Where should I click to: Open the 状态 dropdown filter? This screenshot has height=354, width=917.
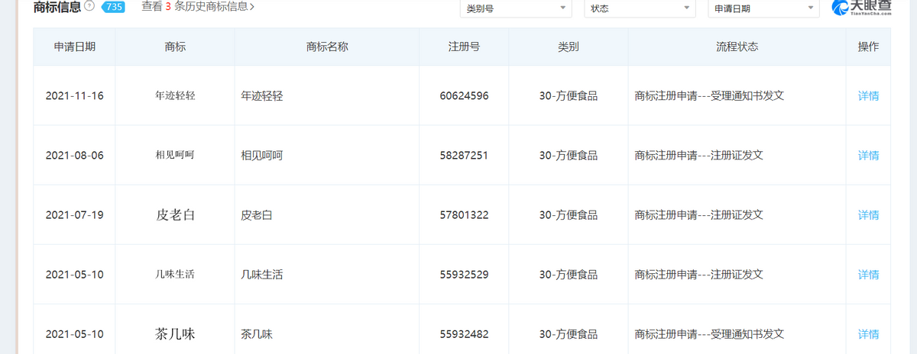pos(640,8)
